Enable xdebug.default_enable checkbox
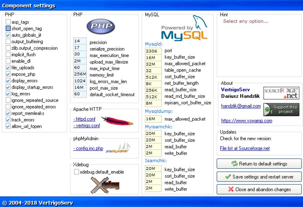Image resolution: width=303 pixels, height=207 pixels. [76, 172]
